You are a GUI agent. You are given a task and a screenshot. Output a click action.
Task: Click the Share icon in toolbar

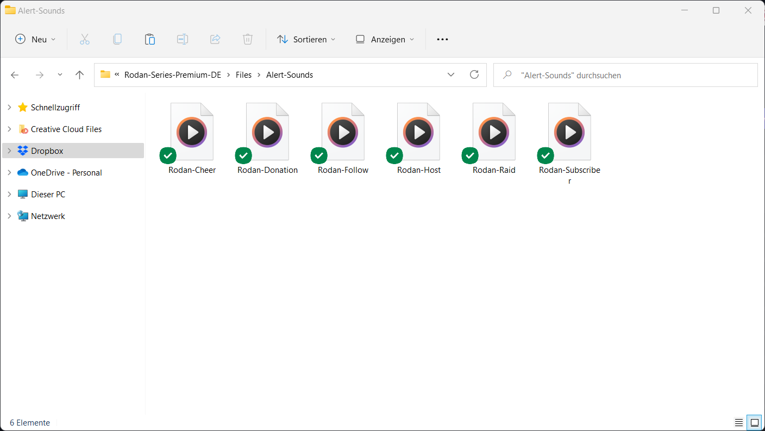click(x=215, y=39)
